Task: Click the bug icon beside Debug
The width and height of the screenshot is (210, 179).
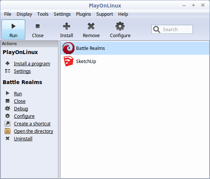Action: pos(8,108)
